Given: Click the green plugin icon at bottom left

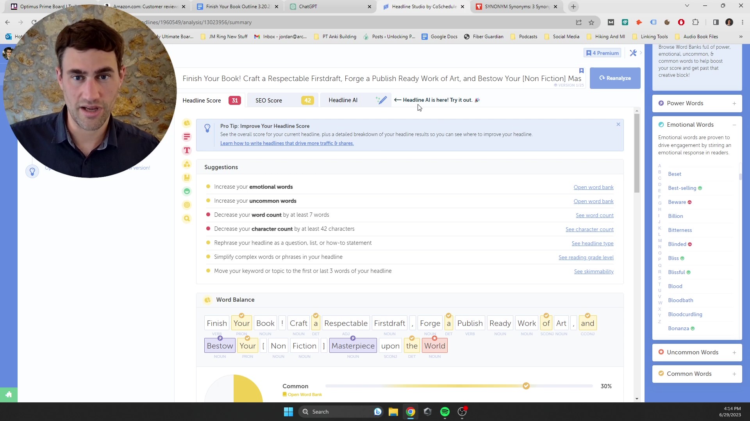Looking at the screenshot, I should tap(9, 394).
